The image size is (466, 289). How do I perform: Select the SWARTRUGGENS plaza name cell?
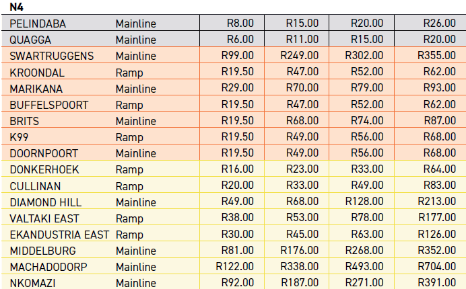pyautogui.click(x=52, y=56)
